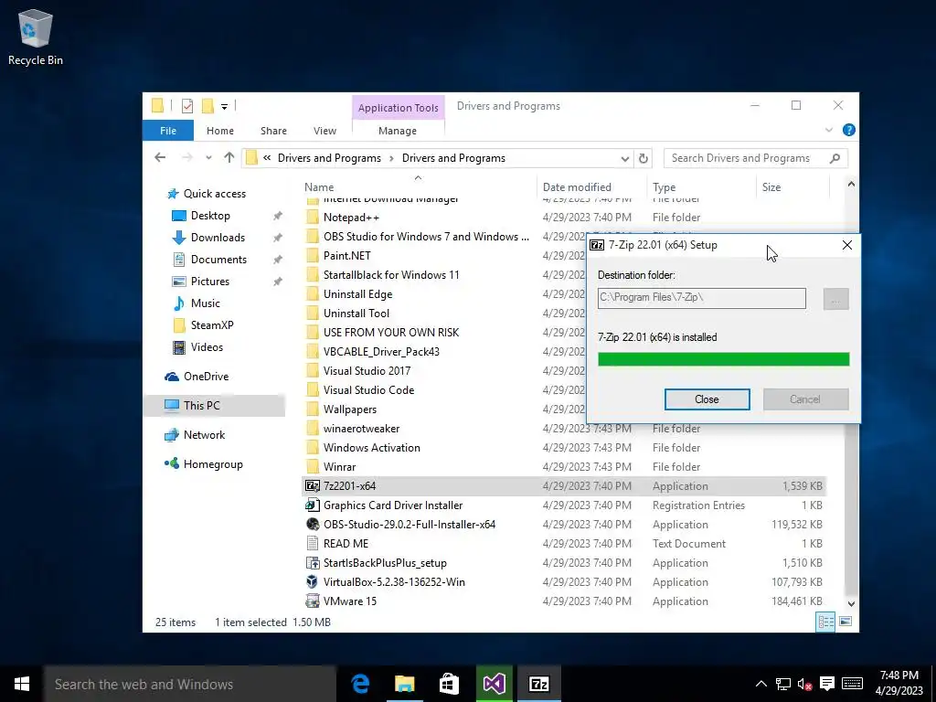Select the READ ME text document icon
Image resolution: width=936 pixels, height=702 pixels.
click(x=313, y=543)
